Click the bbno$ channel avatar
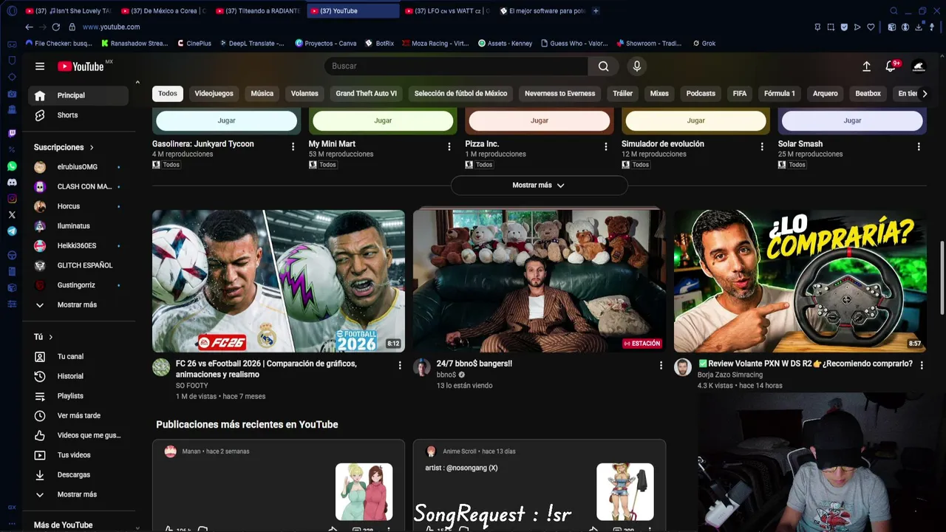This screenshot has height=532, width=946. (422, 367)
